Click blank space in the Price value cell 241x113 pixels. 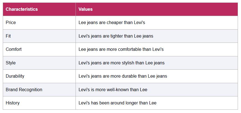point(191,22)
